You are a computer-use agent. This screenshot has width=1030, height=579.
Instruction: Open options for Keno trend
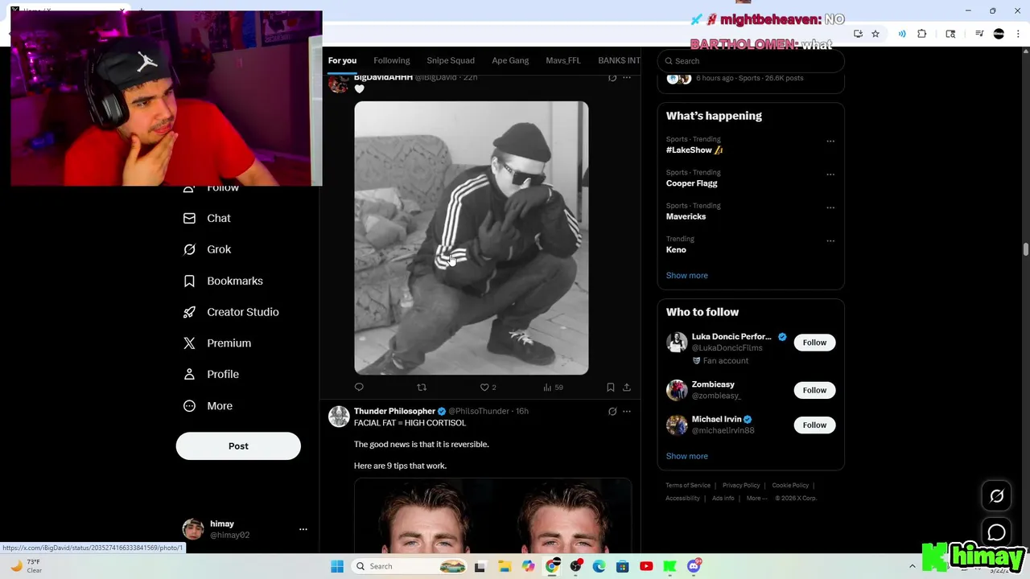(x=830, y=240)
